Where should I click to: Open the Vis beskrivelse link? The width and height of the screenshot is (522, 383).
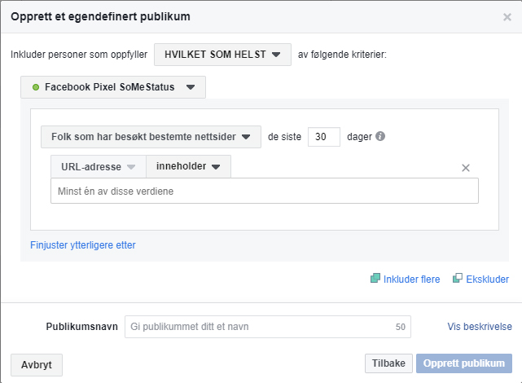pyautogui.click(x=480, y=327)
